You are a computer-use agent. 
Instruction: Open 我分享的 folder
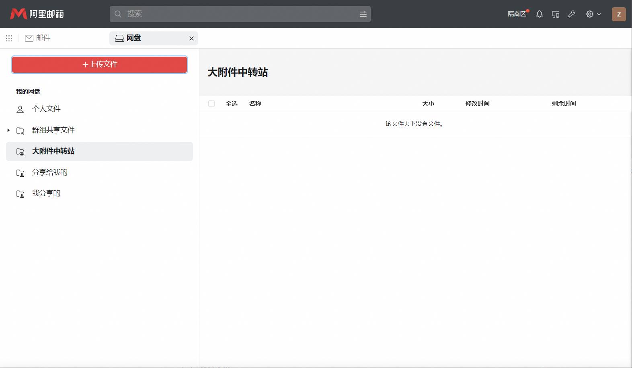[x=46, y=193]
